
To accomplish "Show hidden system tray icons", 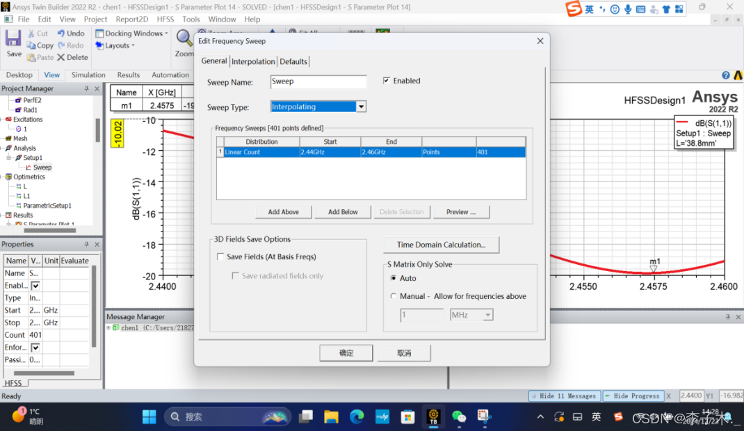I will [540, 417].
